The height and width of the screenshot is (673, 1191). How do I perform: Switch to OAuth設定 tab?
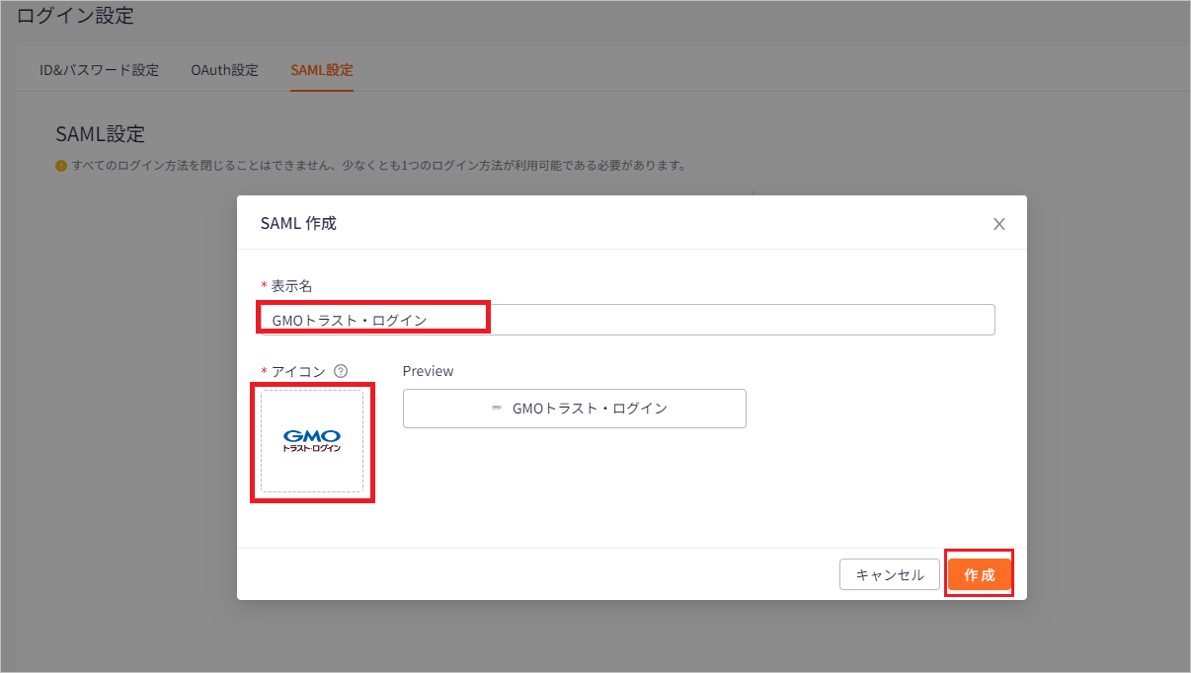tap(225, 70)
